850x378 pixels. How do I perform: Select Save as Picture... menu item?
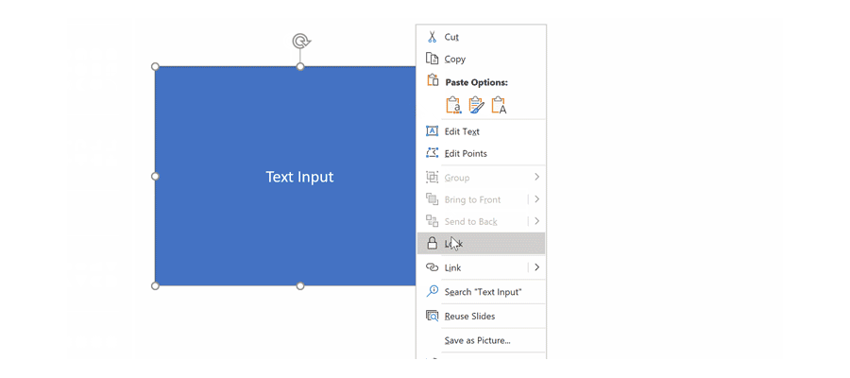point(477,340)
